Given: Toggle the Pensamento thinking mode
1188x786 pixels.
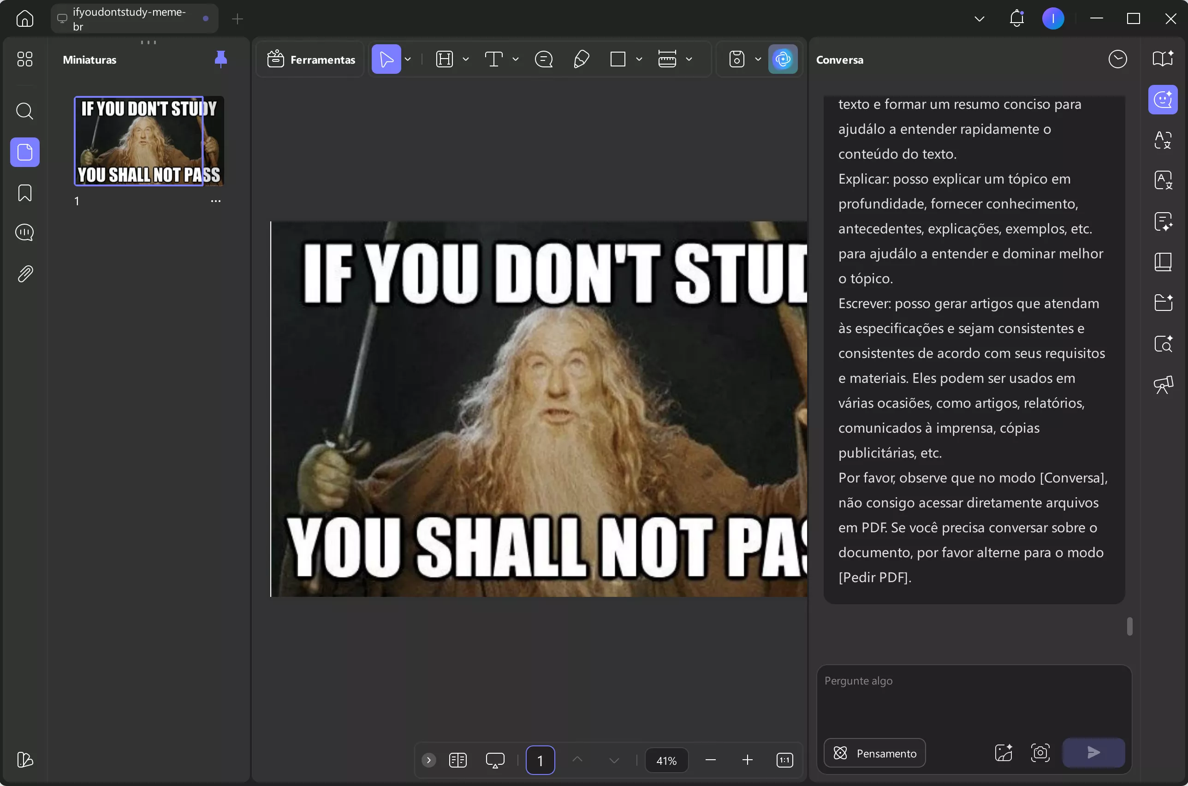Looking at the screenshot, I should tap(874, 753).
